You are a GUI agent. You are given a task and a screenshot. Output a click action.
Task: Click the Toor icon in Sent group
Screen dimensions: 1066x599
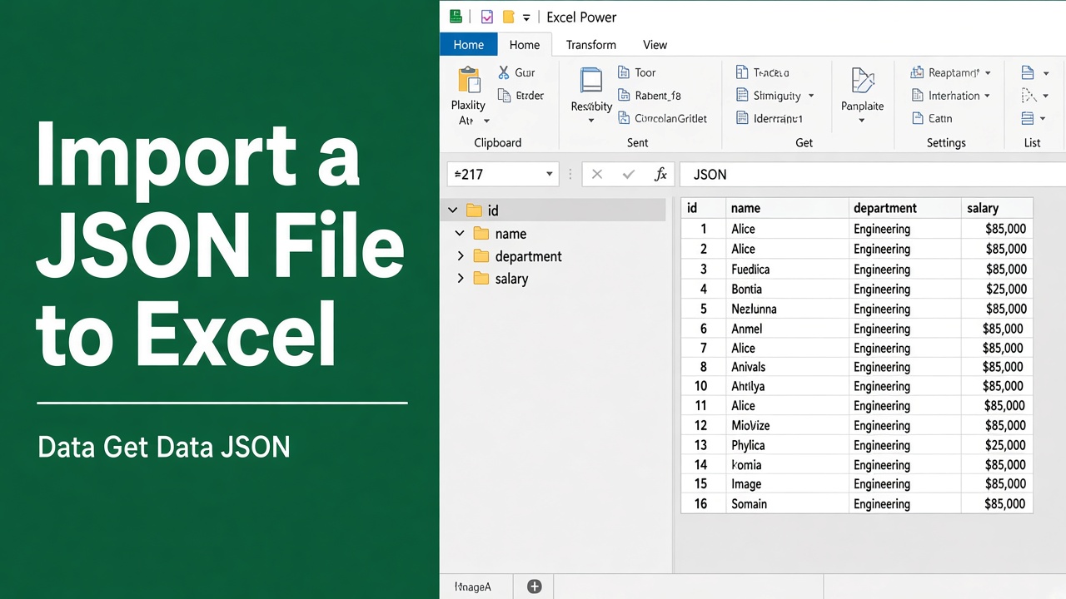[x=624, y=73]
